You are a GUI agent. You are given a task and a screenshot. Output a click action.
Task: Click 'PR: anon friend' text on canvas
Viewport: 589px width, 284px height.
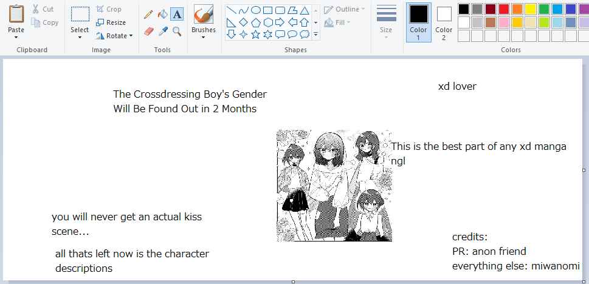(x=489, y=251)
